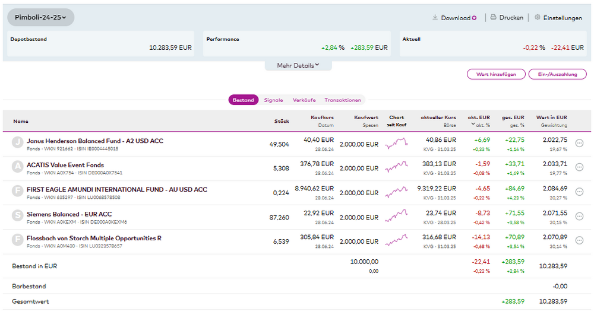Click the Wert hinzufügen button
Screen dimensions: 594x318
(x=497, y=74)
